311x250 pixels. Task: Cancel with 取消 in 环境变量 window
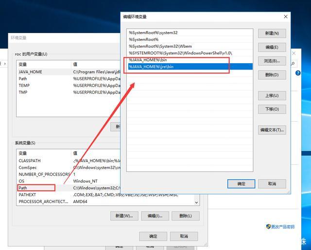click(184, 236)
